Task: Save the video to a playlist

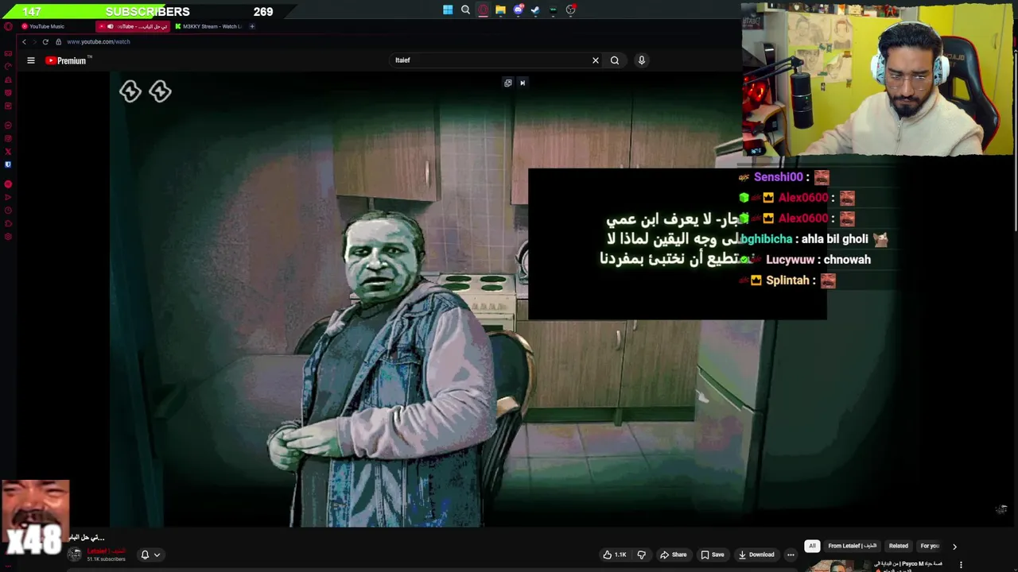Action: 712,555
